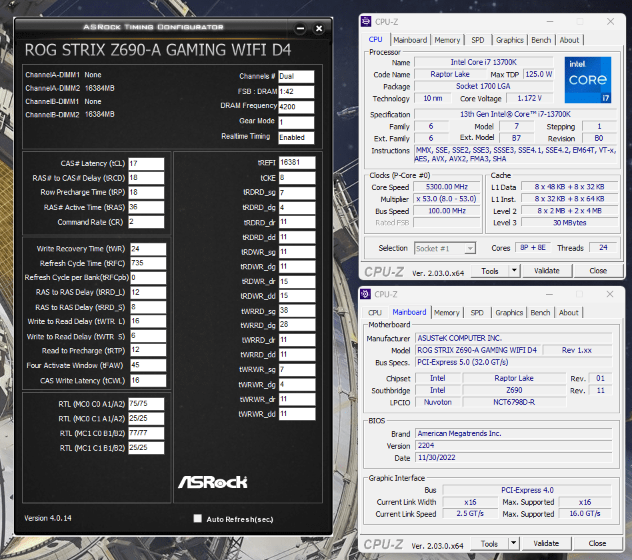Enable the Auto Refresh(sec) checkbox
The width and height of the screenshot is (632, 560).
197,519
